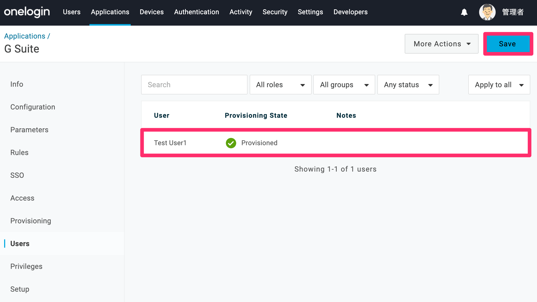Open the SSO tab
The width and height of the screenshot is (537, 302).
[x=17, y=175]
